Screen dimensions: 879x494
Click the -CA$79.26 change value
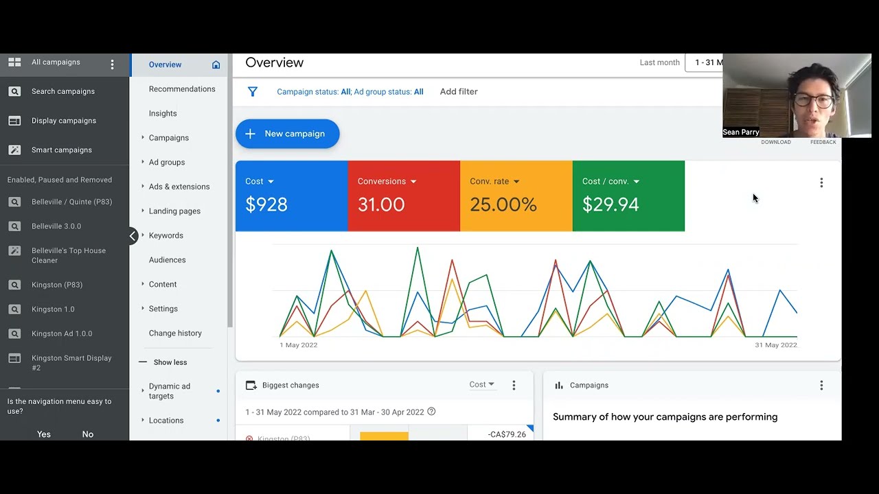[507, 434]
